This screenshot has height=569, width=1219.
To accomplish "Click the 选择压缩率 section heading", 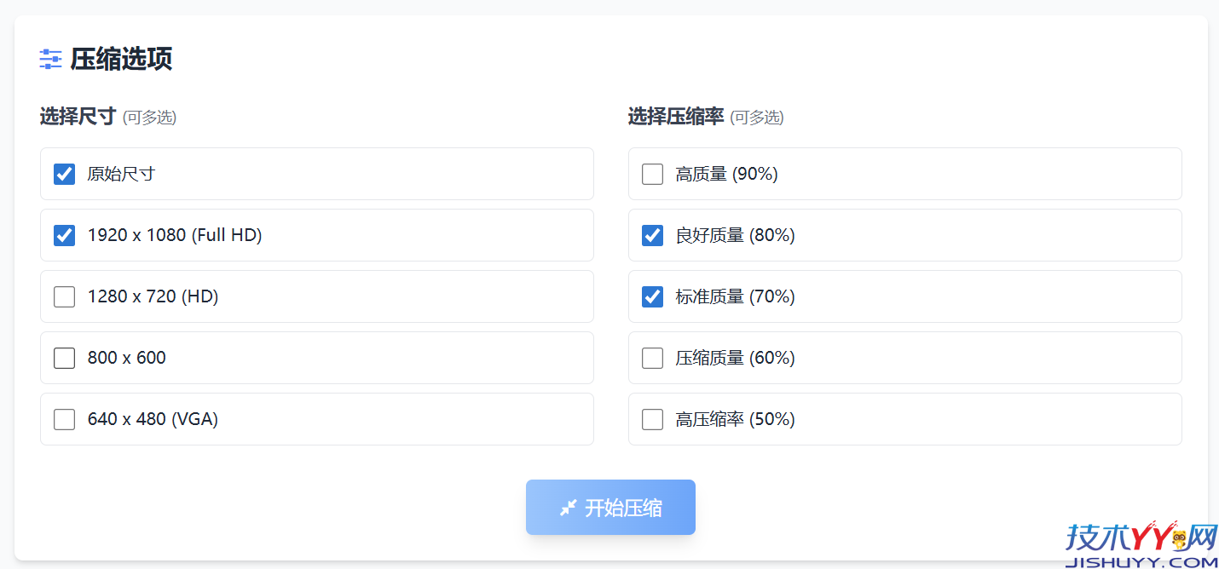I will (x=676, y=117).
